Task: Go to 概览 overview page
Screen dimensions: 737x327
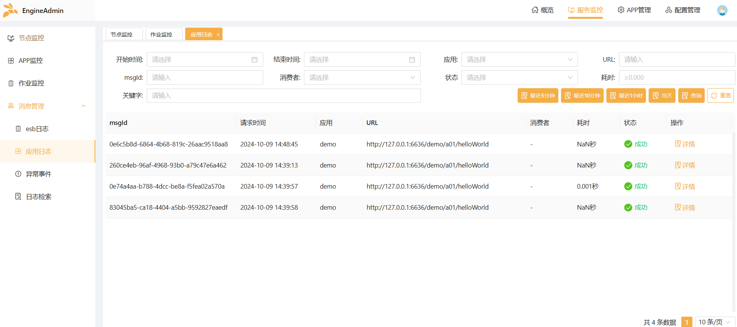Action: (x=542, y=10)
